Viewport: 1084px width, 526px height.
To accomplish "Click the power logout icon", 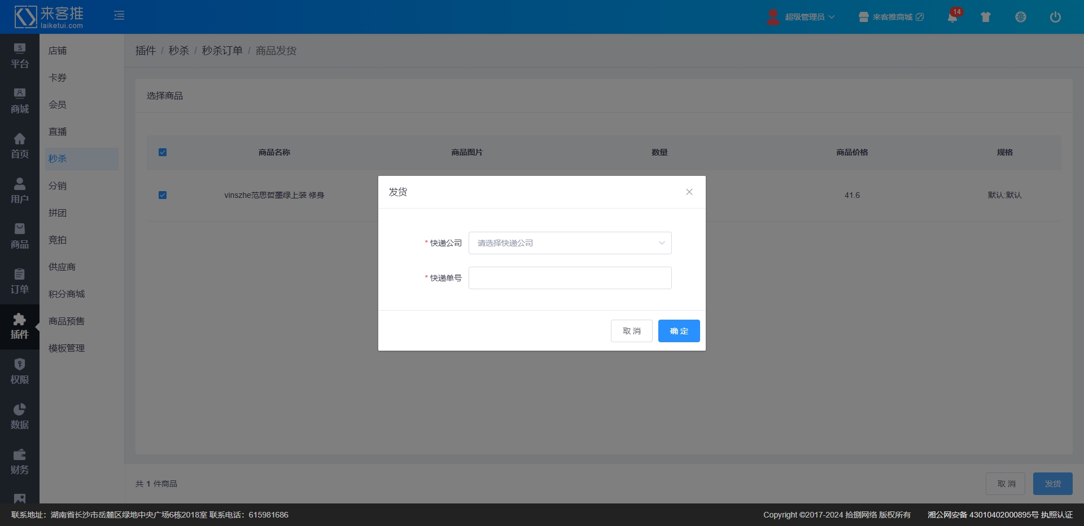I will click(x=1055, y=17).
